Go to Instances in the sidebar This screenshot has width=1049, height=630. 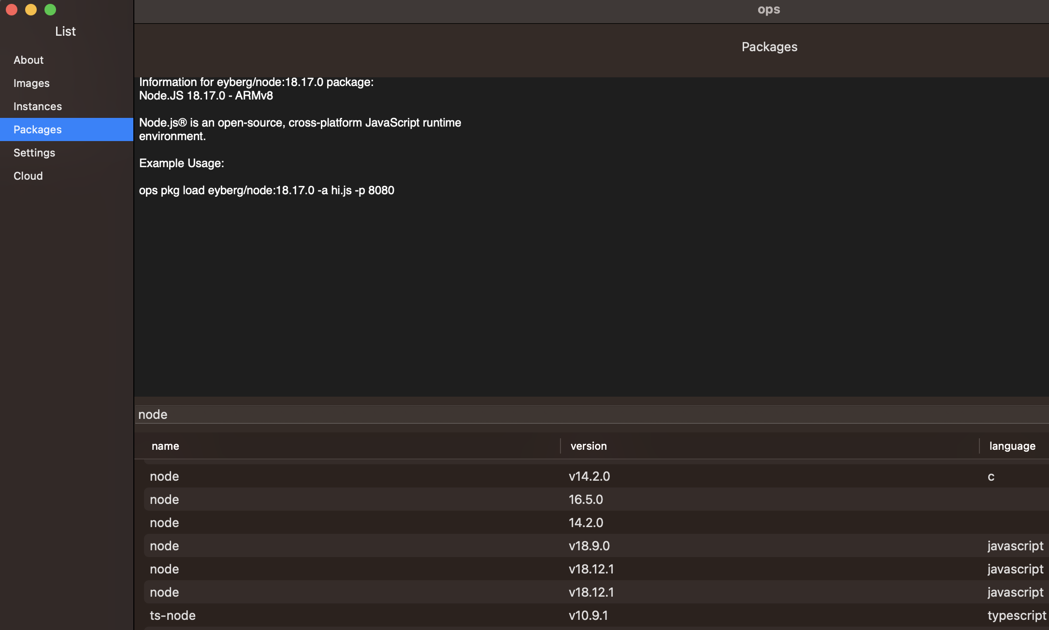66,106
